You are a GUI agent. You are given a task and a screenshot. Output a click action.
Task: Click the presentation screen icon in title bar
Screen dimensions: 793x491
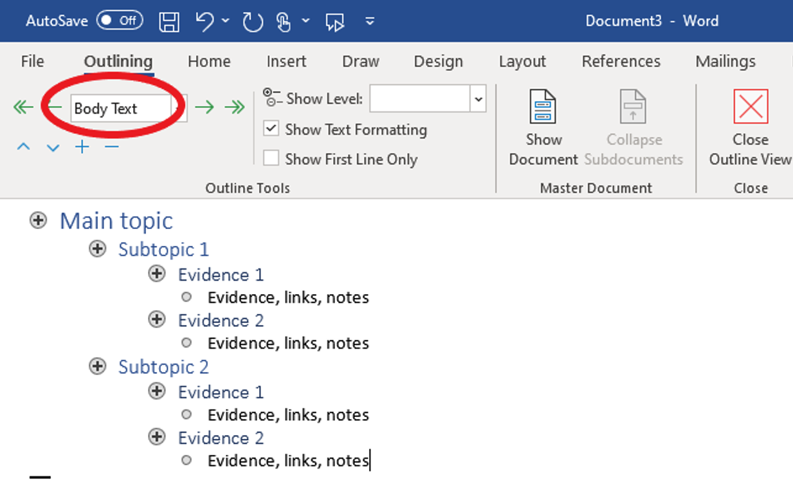pyautogui.click(x=335, y=22)
